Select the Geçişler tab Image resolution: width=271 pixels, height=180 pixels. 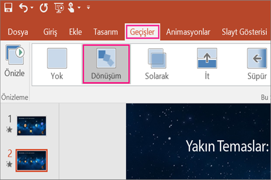pyautogui.click(x=142, y=32)
